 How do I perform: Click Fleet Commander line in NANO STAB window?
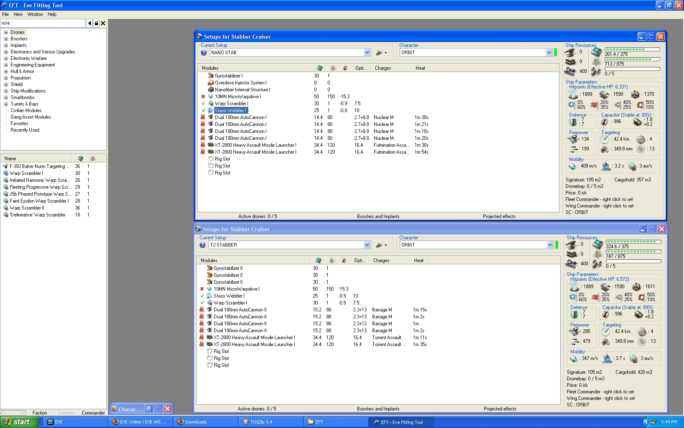tap(599, 199)
